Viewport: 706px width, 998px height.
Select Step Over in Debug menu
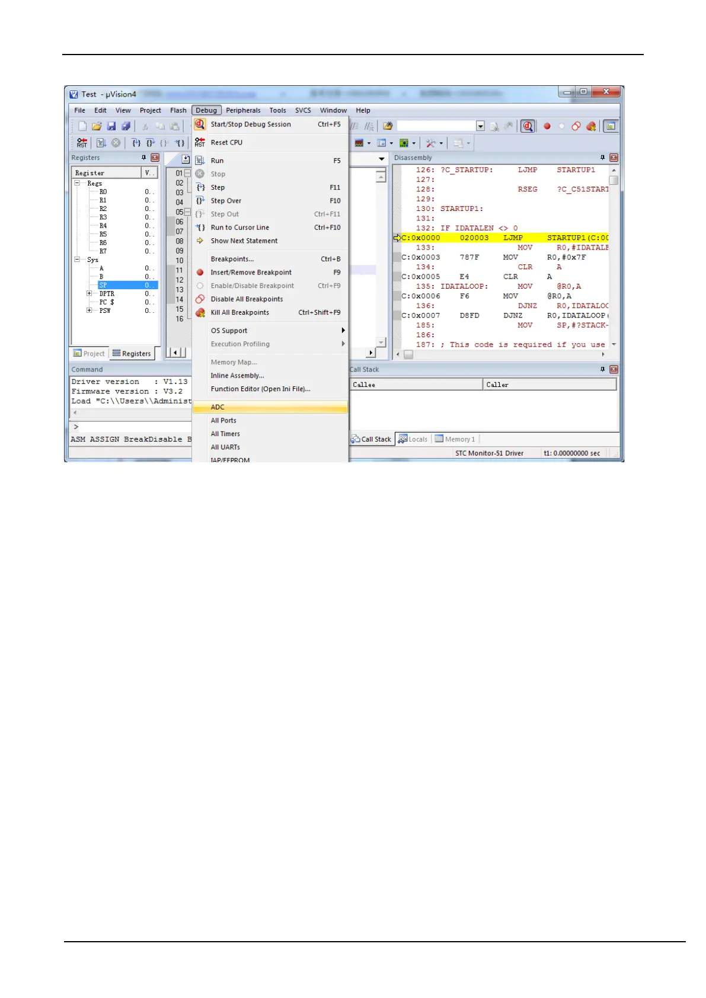270,201
